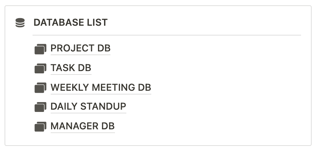The width and height of the screenshot is (320, 152).
Task: Open the TASK DB page link
Action: [71, 68]
